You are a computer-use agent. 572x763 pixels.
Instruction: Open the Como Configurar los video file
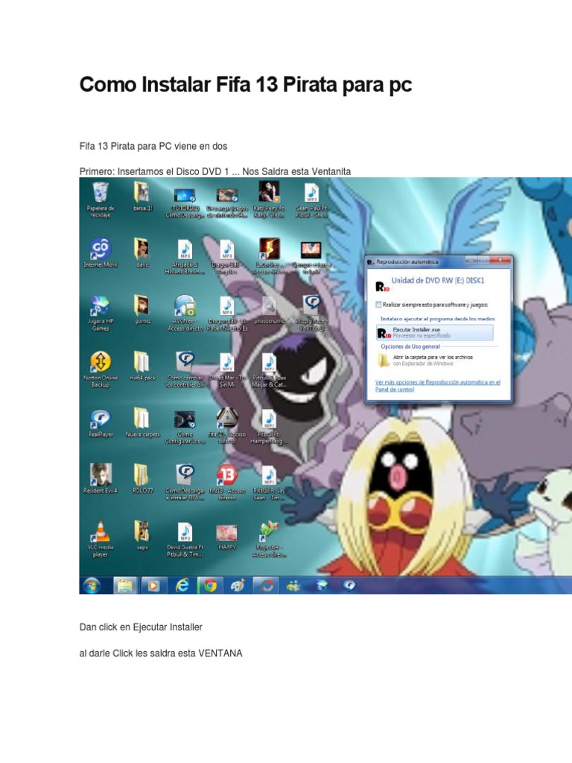185,427
